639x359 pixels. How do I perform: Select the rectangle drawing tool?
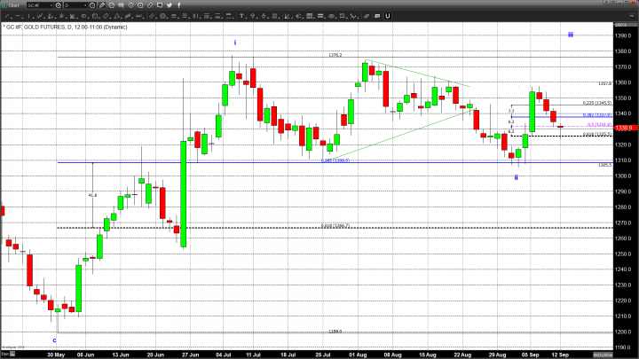[95, 16]
